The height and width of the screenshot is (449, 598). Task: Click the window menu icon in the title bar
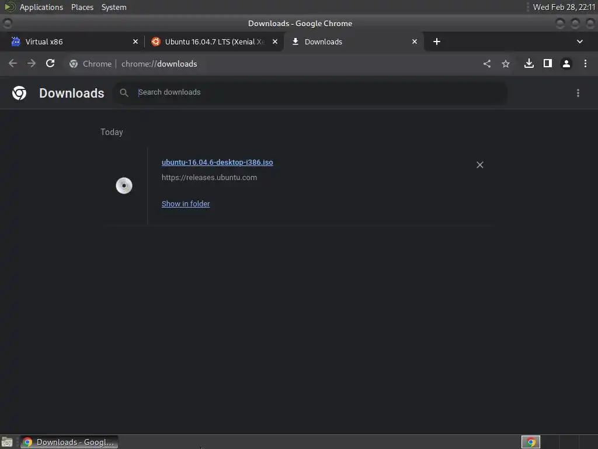coord(7,23)
